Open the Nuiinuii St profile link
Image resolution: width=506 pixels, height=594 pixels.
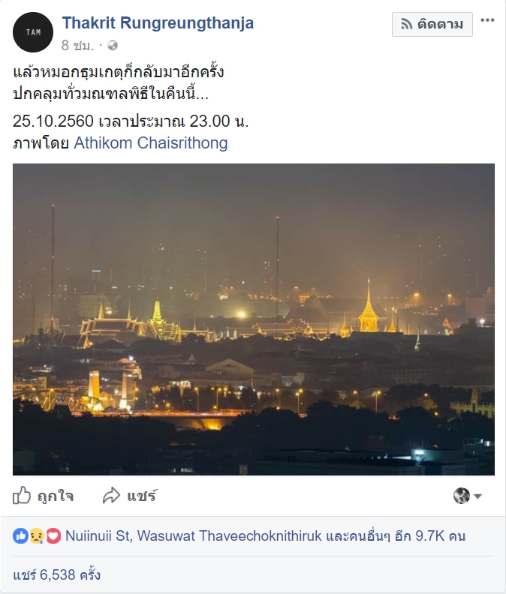click(x=98, y=536)
